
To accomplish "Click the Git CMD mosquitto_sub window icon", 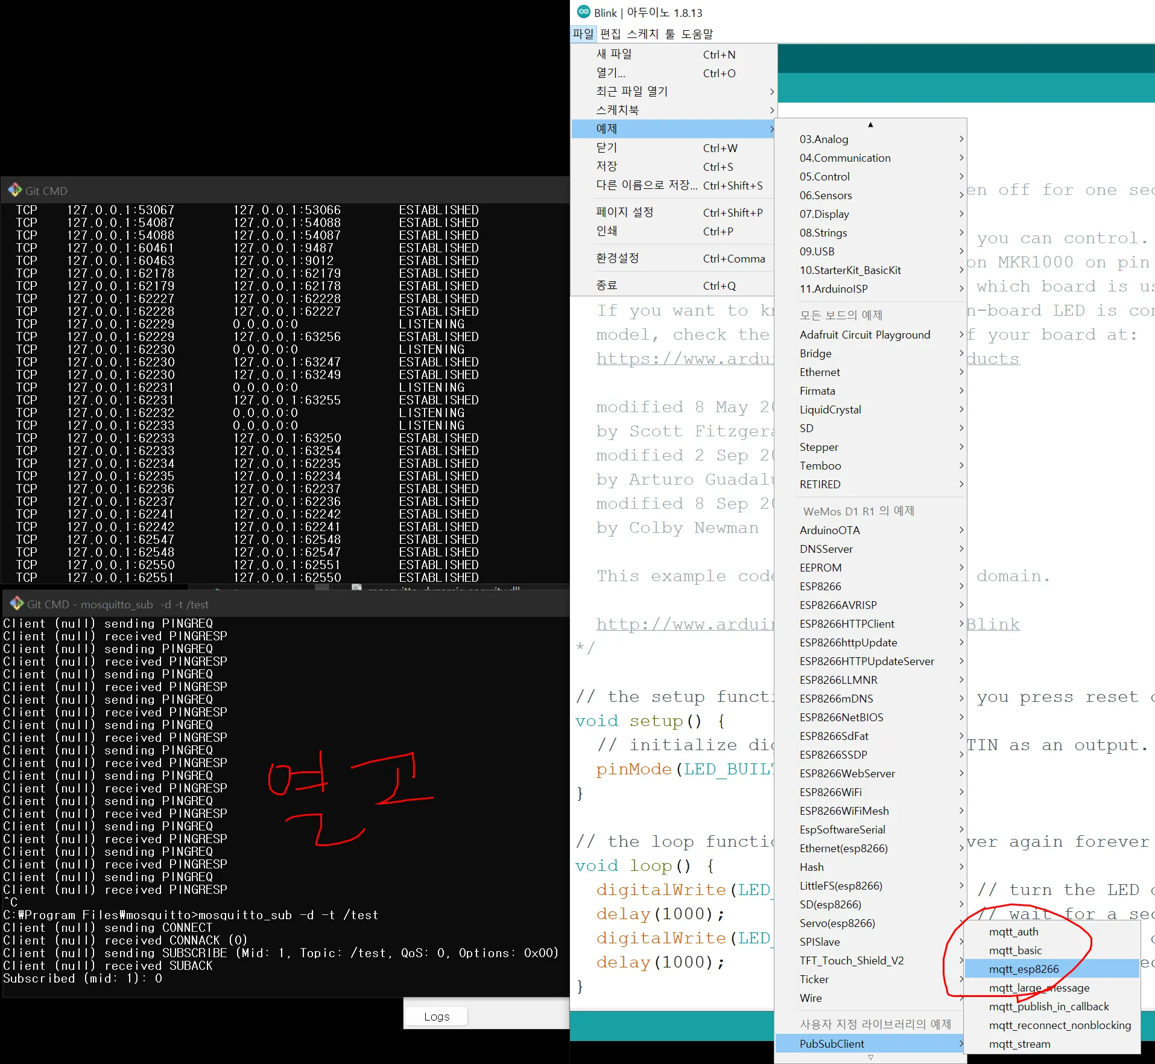I will point(16,604).
